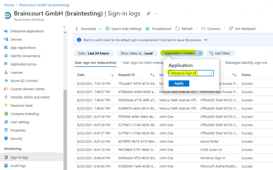Click the Azure Portal application cell
The width and height of the screenshot is (273, 170).
[209, 142]
